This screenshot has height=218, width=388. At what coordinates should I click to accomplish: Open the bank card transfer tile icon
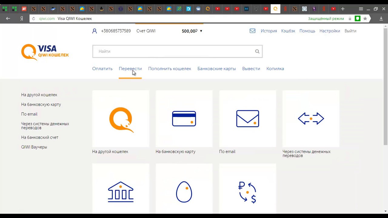coord(184,118)
